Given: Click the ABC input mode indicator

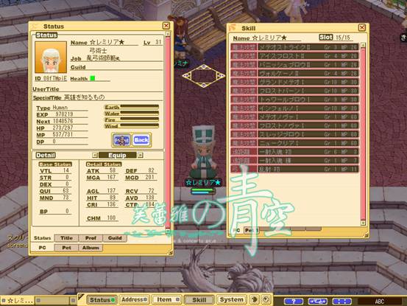Looking at the screenshot, I should pos(379,302).
